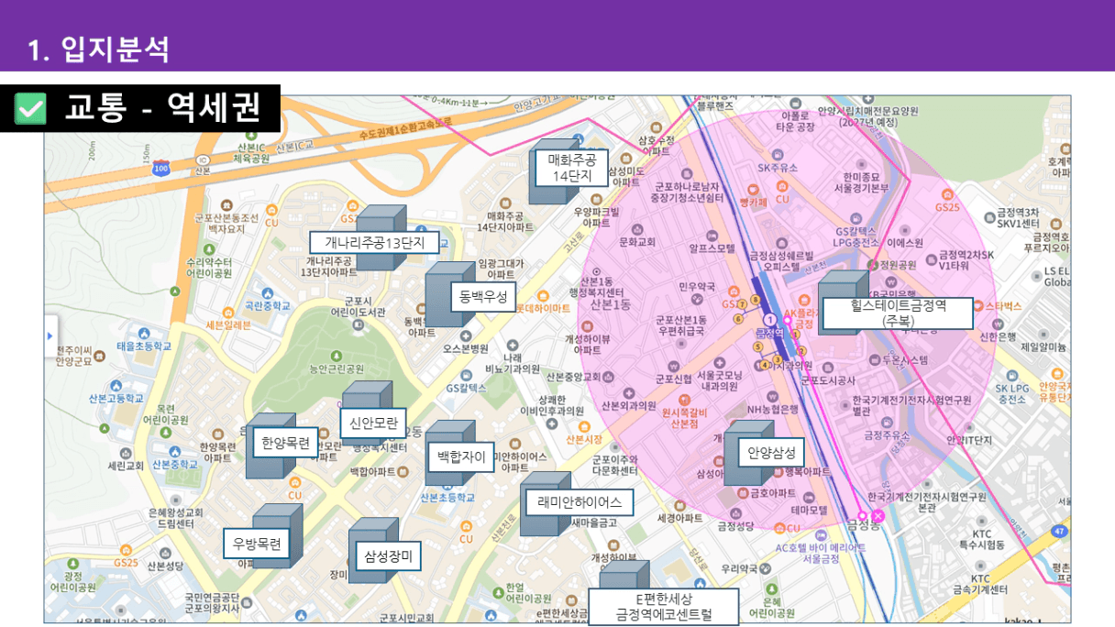The image size is (1115, 627).
Task: Click the highway 100 route shield
Action: 161,169
